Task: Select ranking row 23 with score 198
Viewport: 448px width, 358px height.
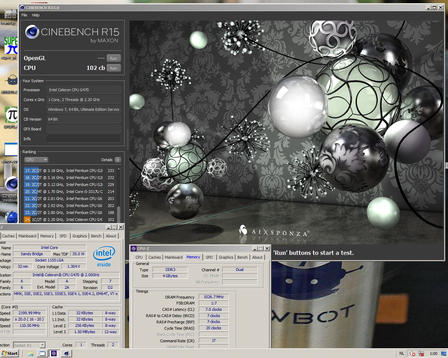Action: [70, 213]
